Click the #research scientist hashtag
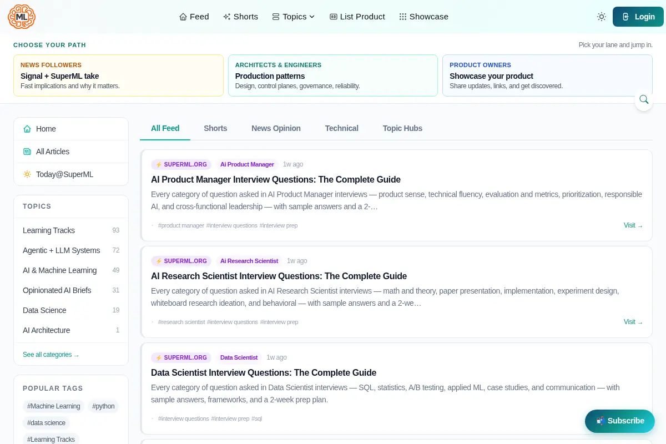 pos(181,322)
